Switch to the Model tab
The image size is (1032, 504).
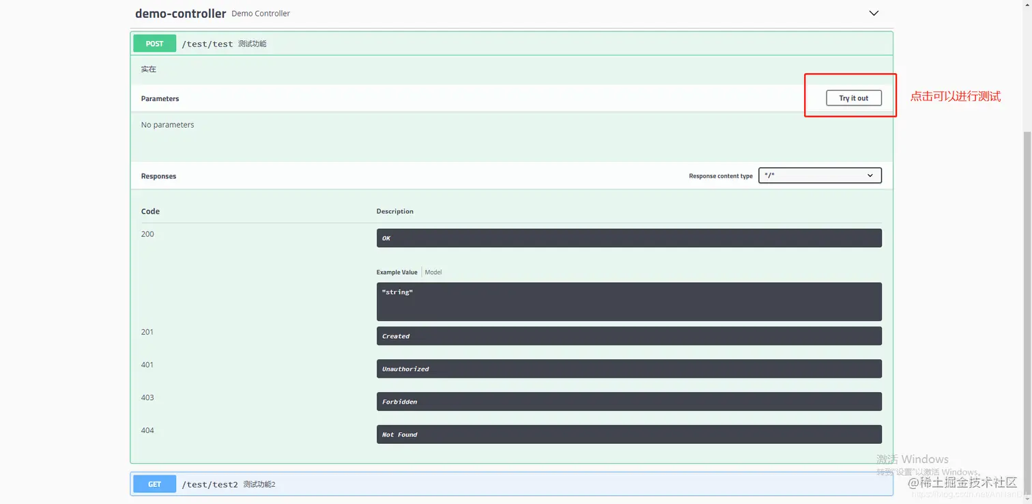point(433,272)
